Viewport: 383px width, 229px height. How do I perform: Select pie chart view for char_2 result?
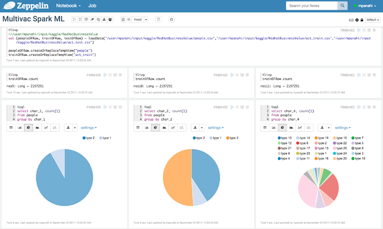pyautogui.click(x=155, y=128)
